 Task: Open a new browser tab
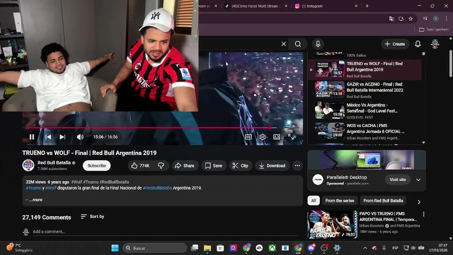pyautogui.click(x=367, y=6)
